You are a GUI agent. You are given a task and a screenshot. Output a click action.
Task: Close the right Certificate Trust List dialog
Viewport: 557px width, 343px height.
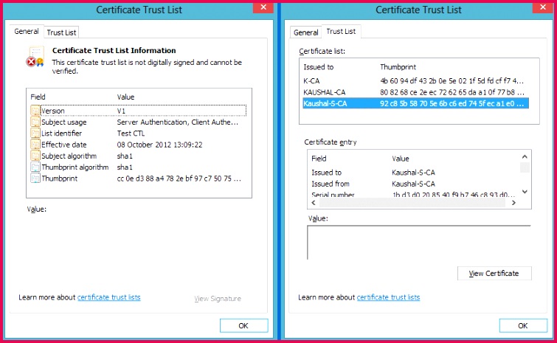[541, 7]
